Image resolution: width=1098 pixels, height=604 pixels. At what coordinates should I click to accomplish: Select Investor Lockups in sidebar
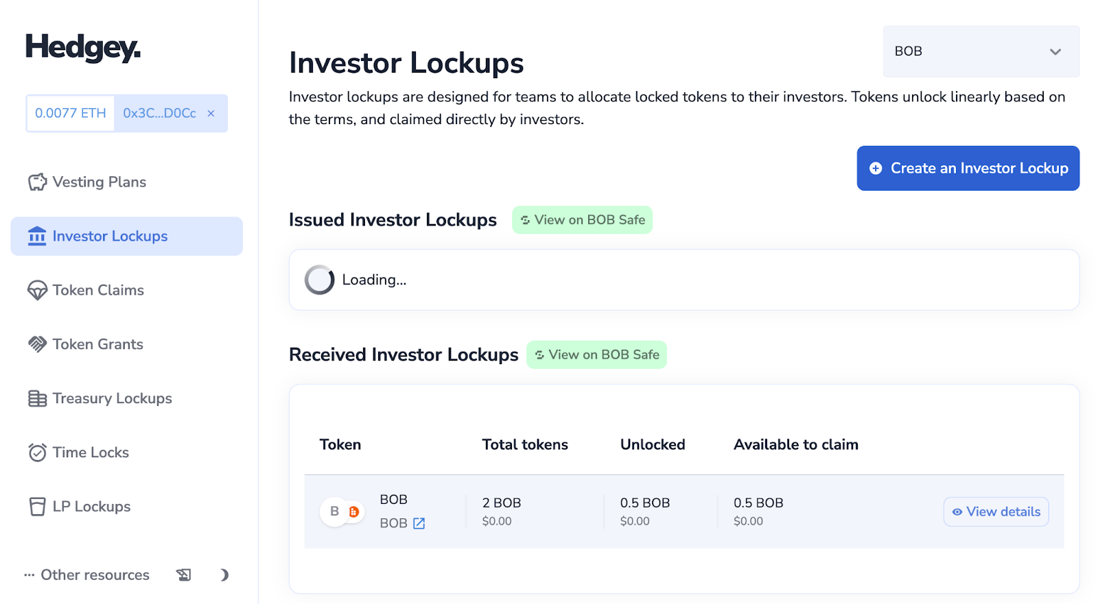tap(127, 237)
